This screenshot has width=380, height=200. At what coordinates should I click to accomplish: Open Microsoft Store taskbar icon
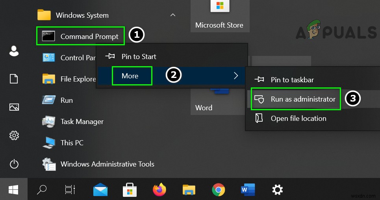click(130, 190)
